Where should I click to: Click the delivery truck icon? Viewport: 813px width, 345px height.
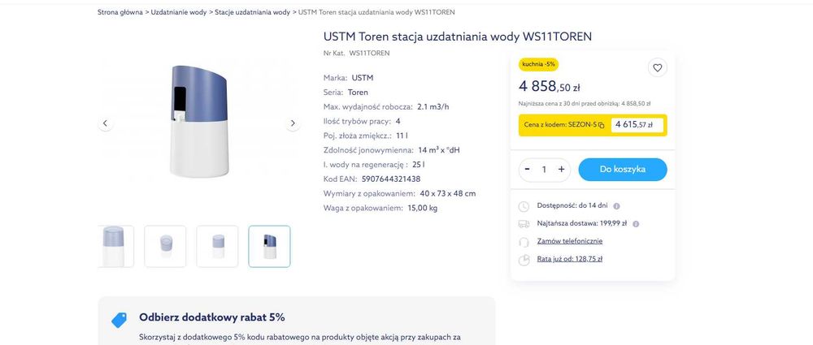click(524, 223)
